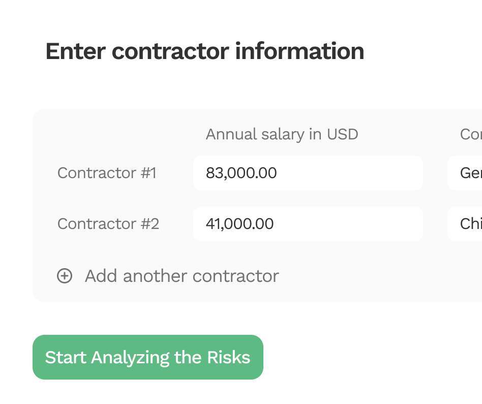482x404 pixels.
Task: Click the plus circle icon
Action: click(64, 276)
